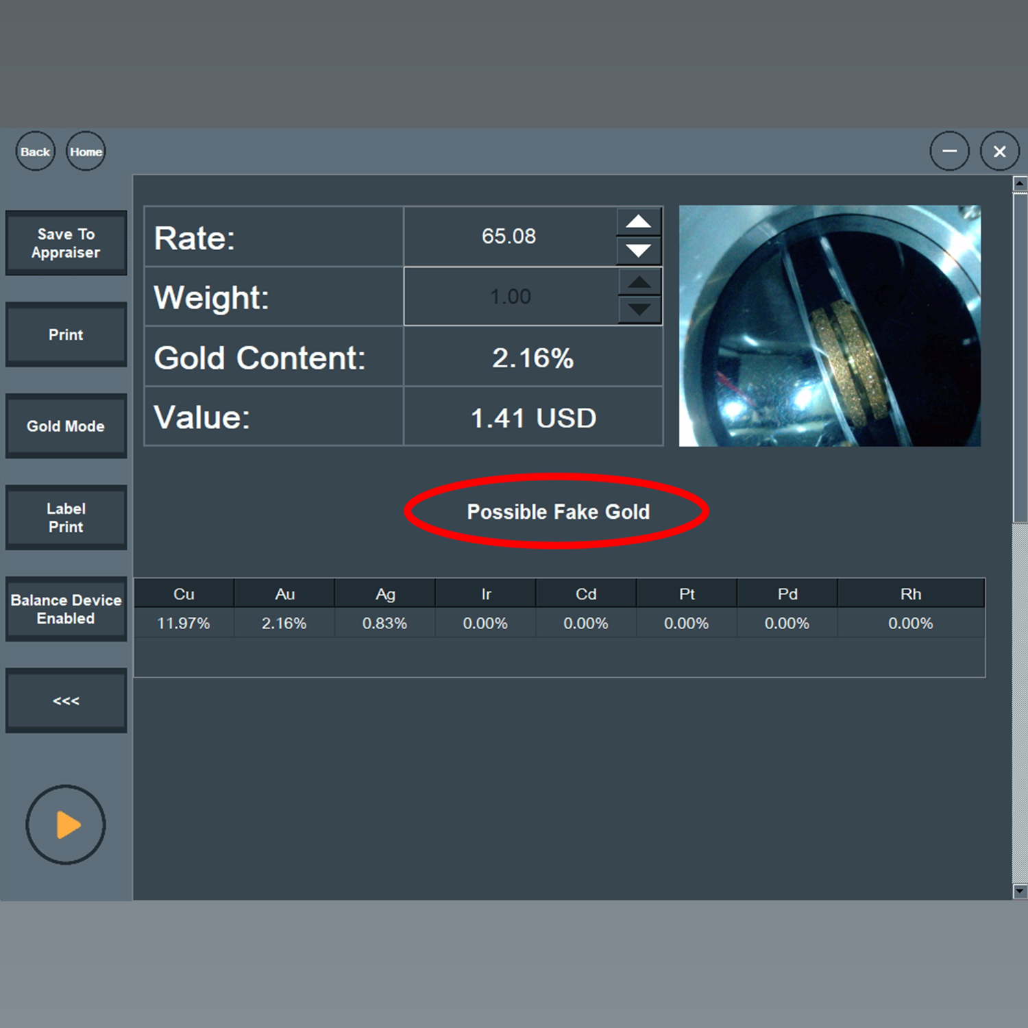Viewport: 1028px width, 1028px height.
Task: Close the application with X button
Action: pos(999,151)
